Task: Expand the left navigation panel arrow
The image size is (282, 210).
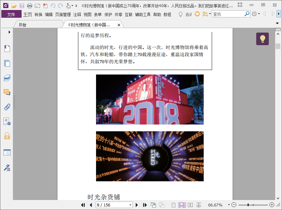Action: click(9, 32)
